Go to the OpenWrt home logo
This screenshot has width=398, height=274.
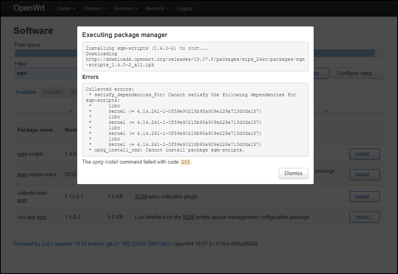[x=29, y=8]
